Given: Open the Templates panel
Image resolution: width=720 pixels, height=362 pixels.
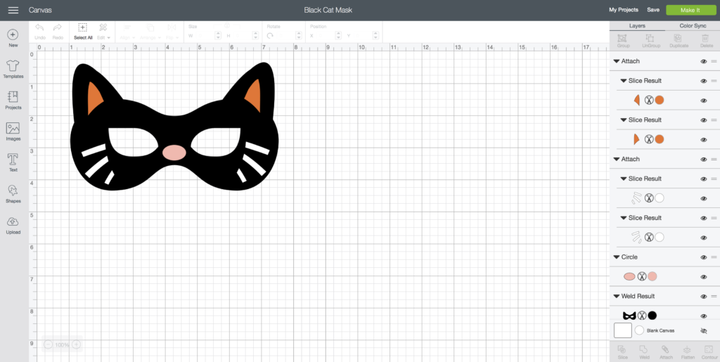Looking at the screenshot, I should click(x=13, y=70).
